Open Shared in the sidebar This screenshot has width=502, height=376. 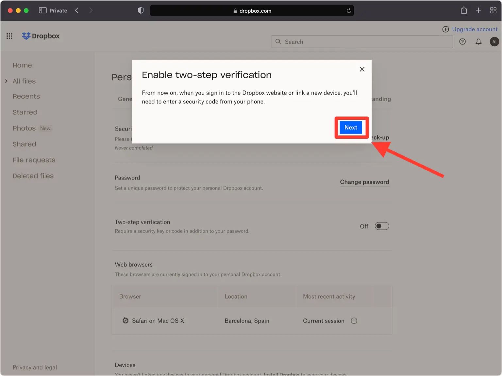[x=24, y=144]
